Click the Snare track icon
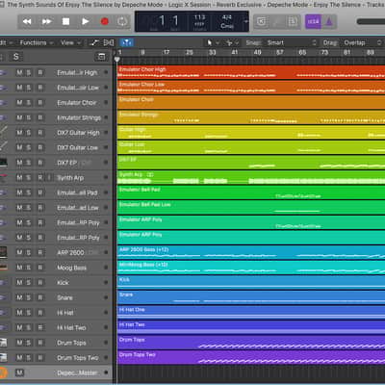This screenshot has width=385, height=385. 3,297
